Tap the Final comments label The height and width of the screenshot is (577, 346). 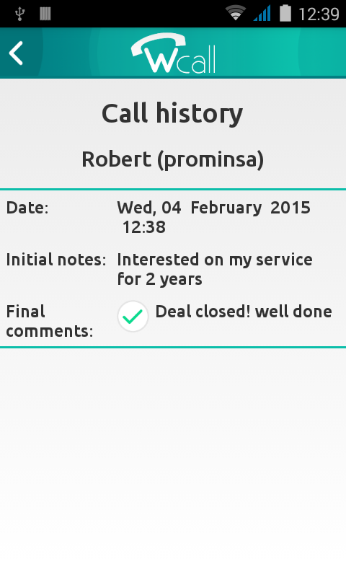click(x=50, y=321)
